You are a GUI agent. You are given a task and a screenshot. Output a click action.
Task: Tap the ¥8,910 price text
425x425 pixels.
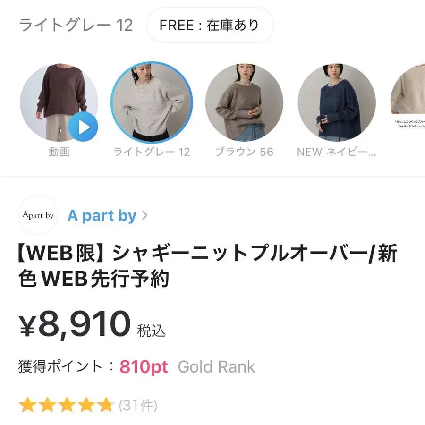75,324
